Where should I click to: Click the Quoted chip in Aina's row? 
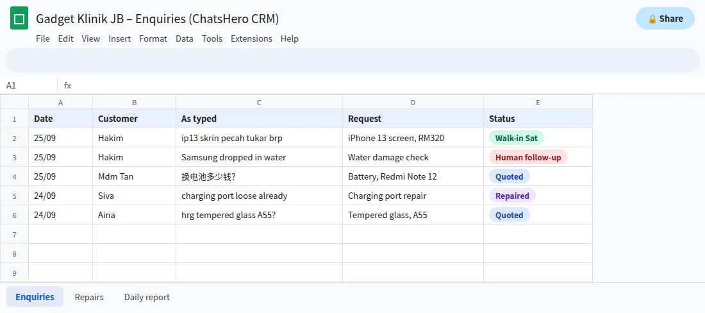510,216
